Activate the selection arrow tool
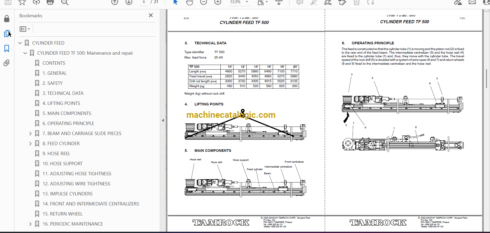This screenshot has height=233, width=490. [x=175, y=2]
